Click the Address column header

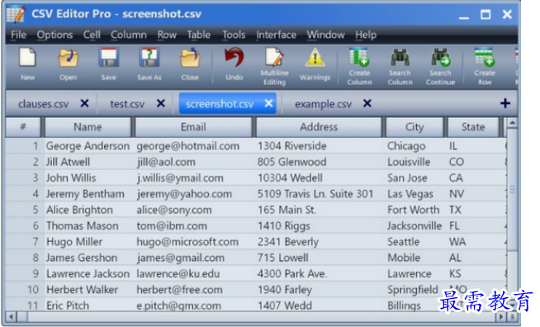point(319,127)
